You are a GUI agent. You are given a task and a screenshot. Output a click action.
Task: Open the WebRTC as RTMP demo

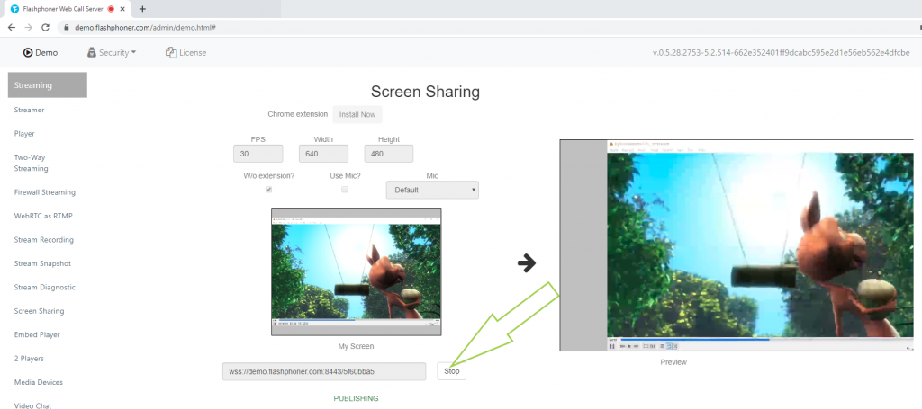click(43, 216)
